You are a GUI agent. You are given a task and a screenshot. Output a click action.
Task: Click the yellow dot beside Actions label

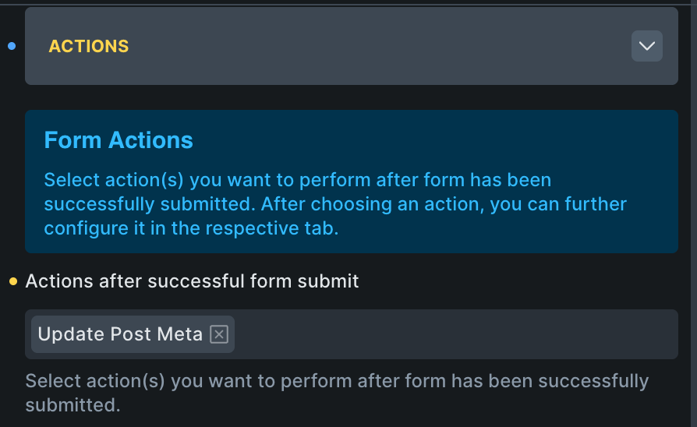pyautogui.click(x=12, y=281)
